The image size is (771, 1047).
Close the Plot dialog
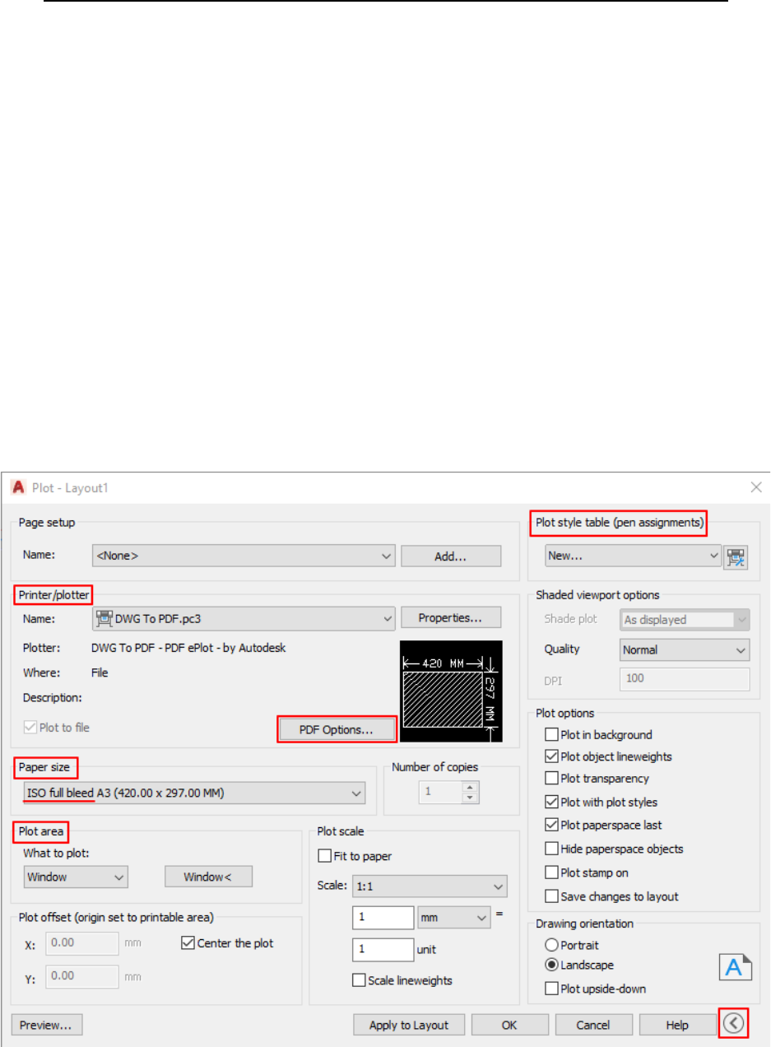[756, 487]
